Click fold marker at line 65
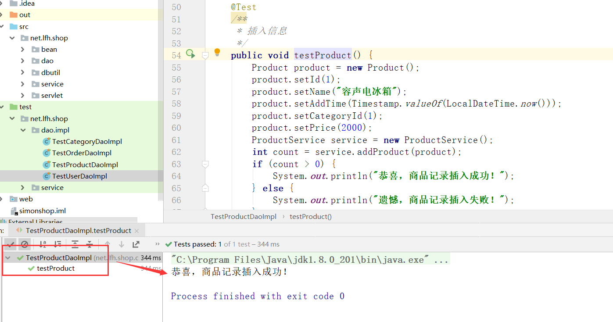The image size is (613, 322). [205, 188]
